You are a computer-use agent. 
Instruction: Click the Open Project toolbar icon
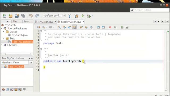coord(17,16)
